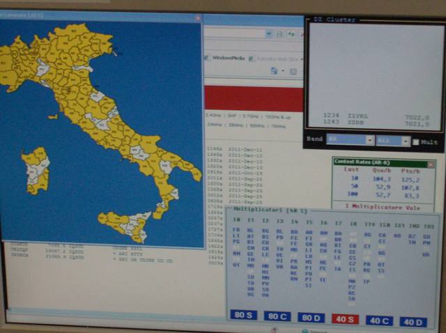This screenshot has height=333, width=446.
Task: Click the TO multiplier under I1
Action: (x=251, y=283)
